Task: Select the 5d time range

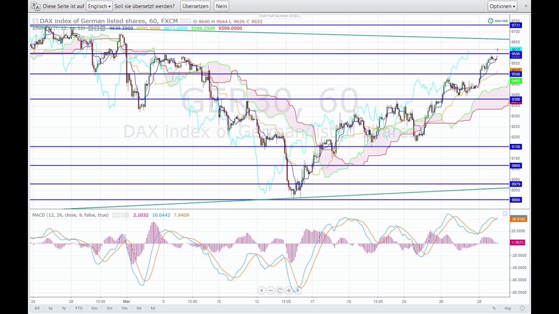Action: [x=139, y=308]
